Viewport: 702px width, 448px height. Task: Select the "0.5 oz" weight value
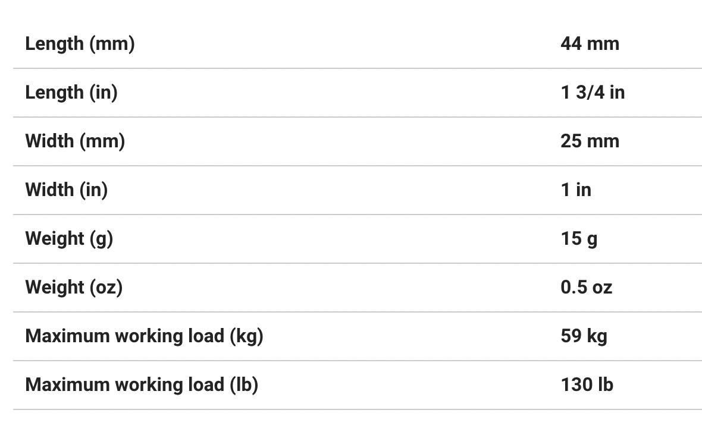click(x=586, y=287)
